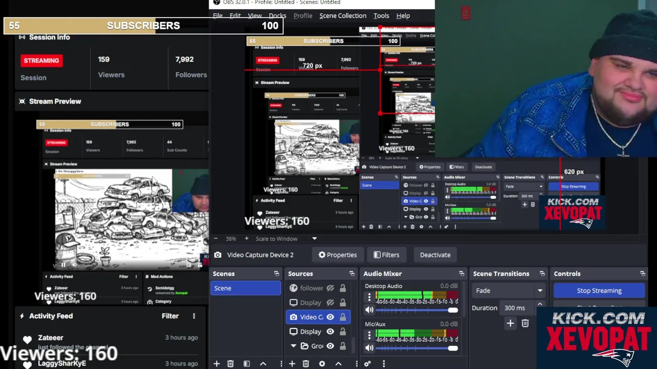Remove the selected scene using trash icon

[230, 363]
